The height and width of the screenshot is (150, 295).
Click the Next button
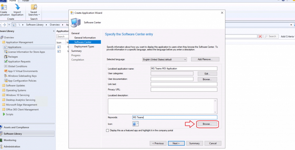[x=176, y=143]
